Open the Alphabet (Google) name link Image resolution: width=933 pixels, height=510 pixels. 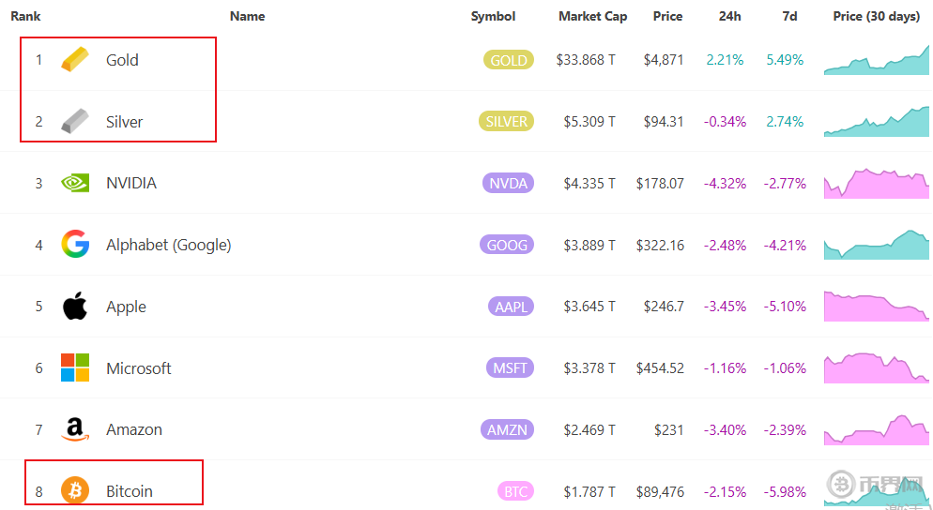168,245
